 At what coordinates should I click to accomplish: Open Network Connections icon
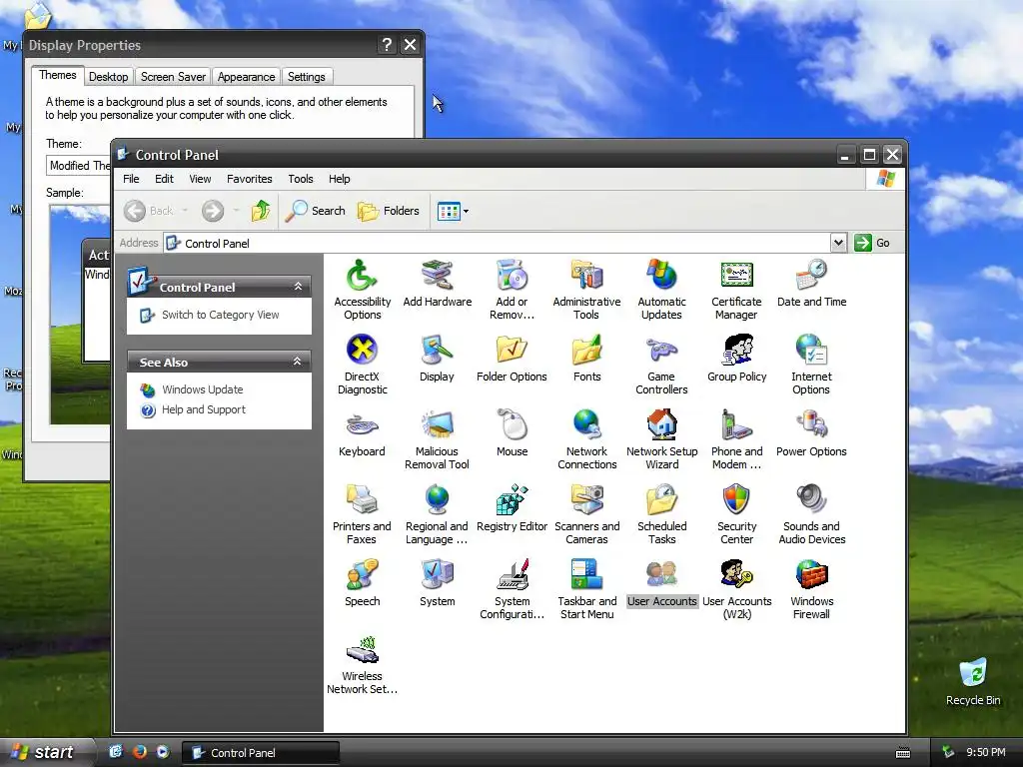coord(586,425)
